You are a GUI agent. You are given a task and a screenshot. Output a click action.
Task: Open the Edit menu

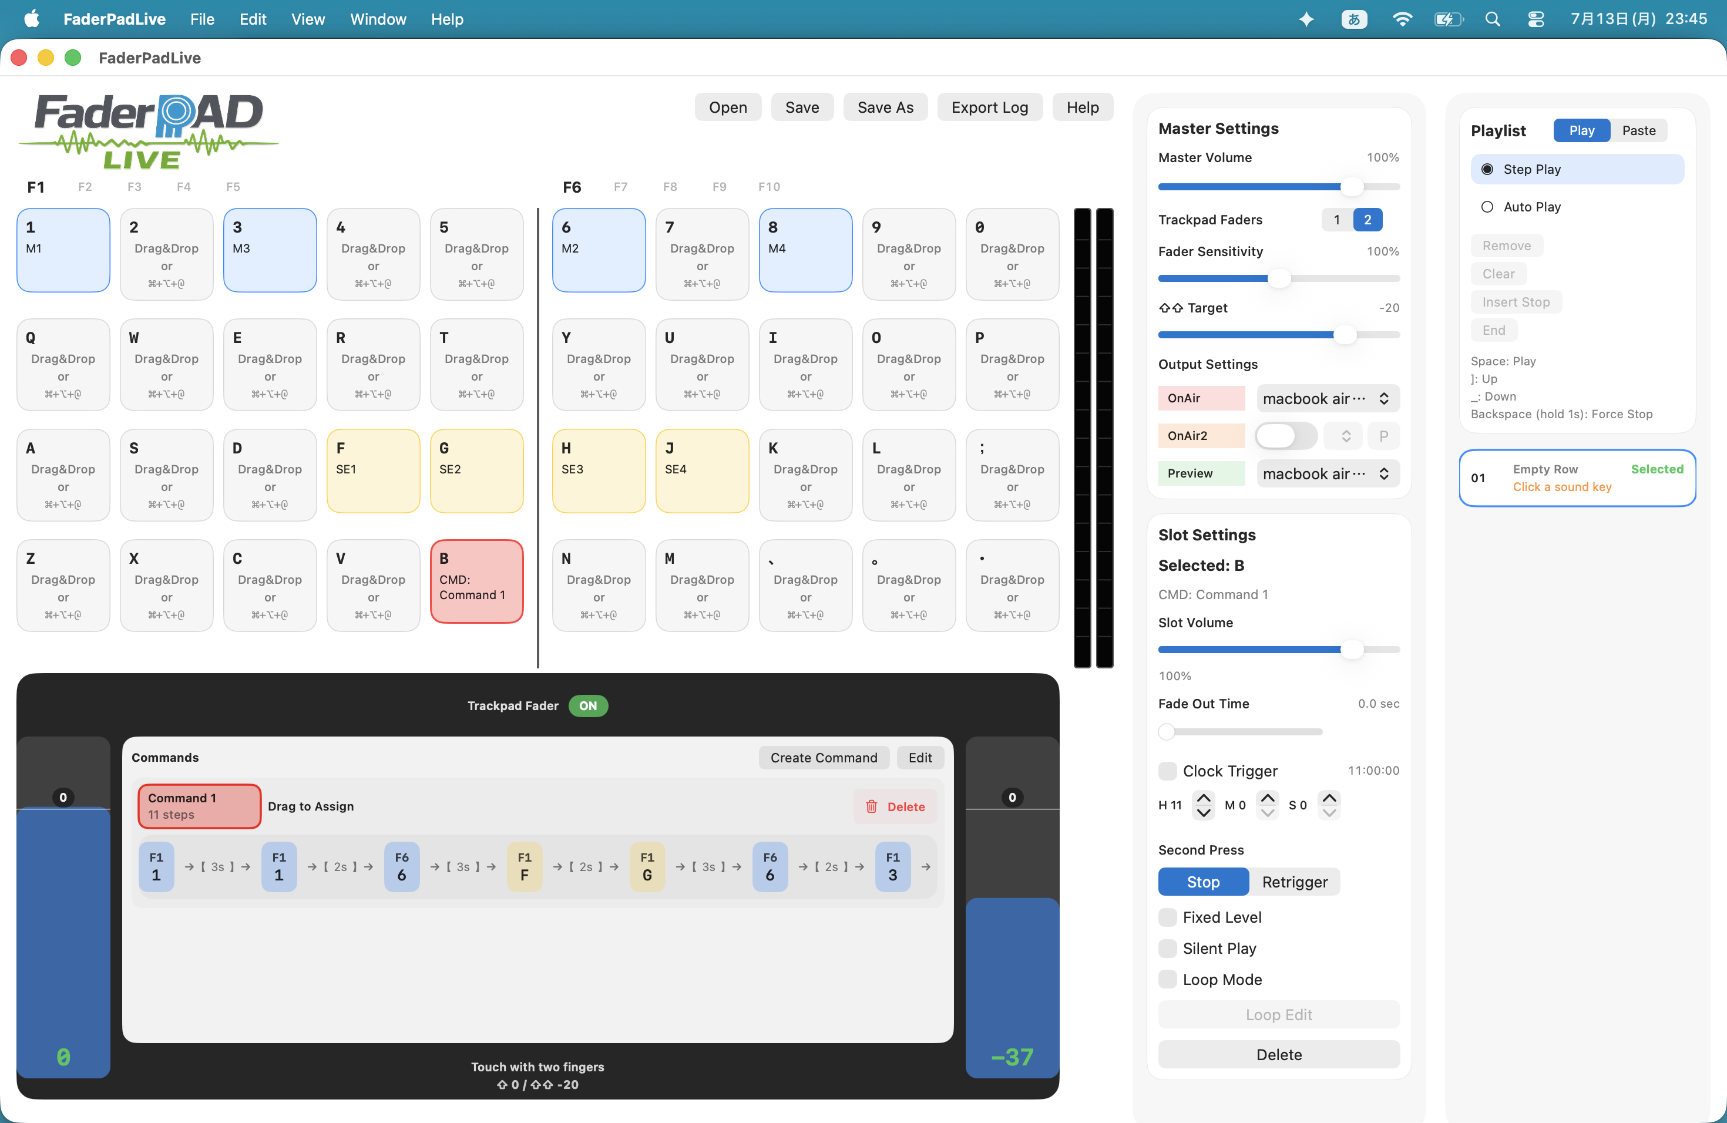click(x=253, y=19)
